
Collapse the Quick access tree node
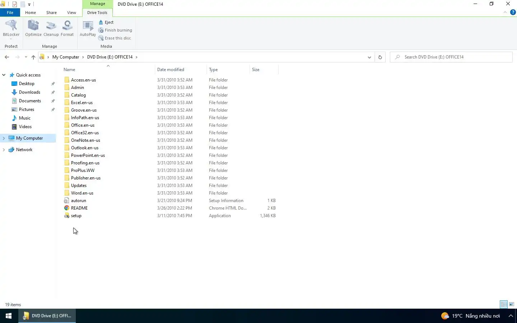[x=4, y=75]
